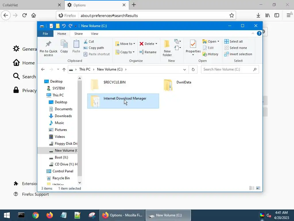Click the Paste icon in ribbon
Image resolution: width=294 pixels, height=221 pixels.
pos(76,44)
